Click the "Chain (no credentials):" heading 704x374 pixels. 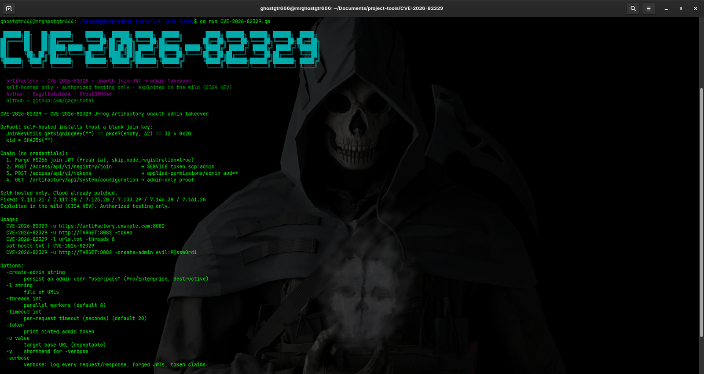34,154
